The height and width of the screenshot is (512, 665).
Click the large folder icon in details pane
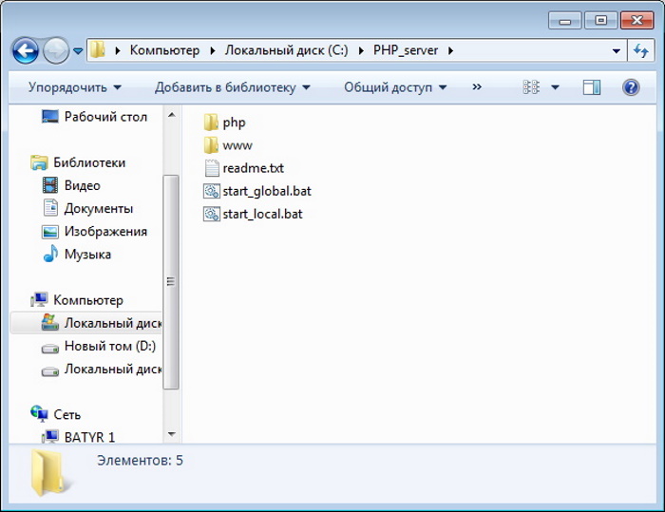pos(50,472)
